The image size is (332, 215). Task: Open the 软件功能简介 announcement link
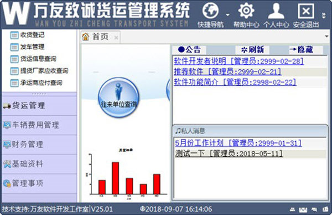click(235, 82)
